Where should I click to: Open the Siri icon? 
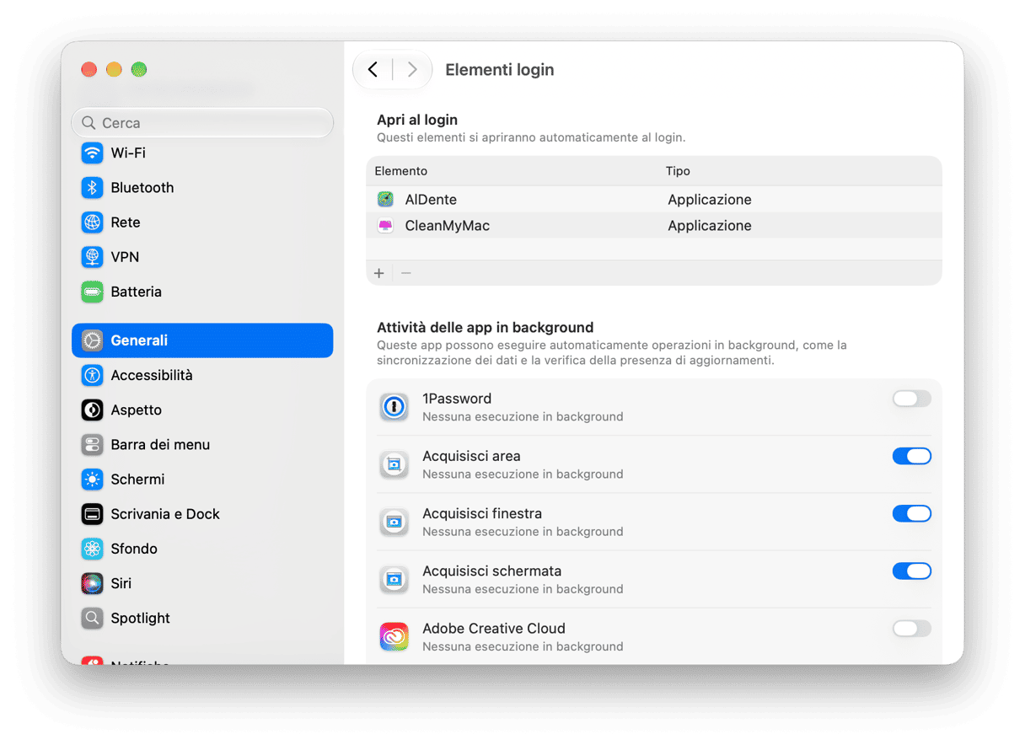pyautogui.click(x=92, y=582)
